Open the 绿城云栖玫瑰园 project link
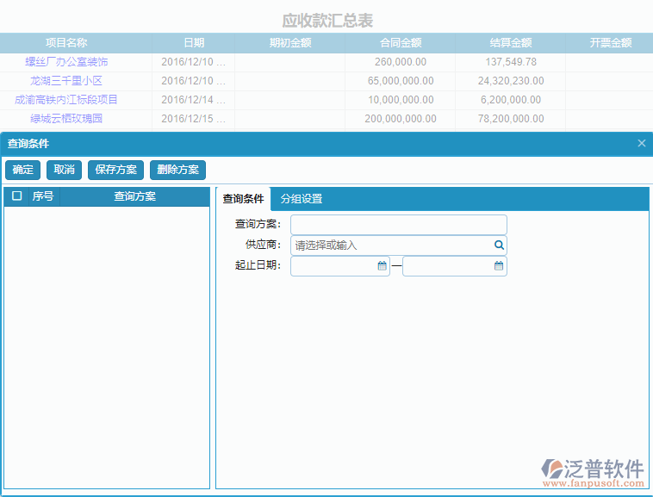This screenshot has height=497, width=653. [x=66, y=119]
